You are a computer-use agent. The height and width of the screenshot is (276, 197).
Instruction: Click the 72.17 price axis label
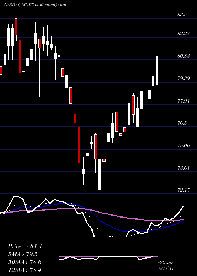pos(184,190)
